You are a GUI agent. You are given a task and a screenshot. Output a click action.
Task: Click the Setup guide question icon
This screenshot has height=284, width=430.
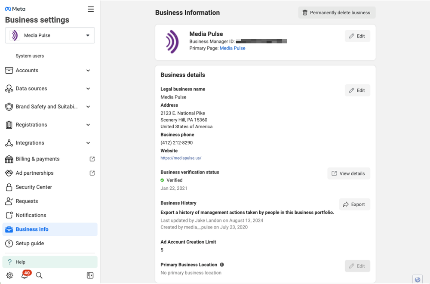tap(9, 244)
